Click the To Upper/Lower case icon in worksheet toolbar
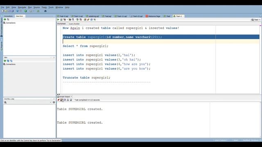The width and height of the screenshot is (262, 147). [x=95, y=20]
